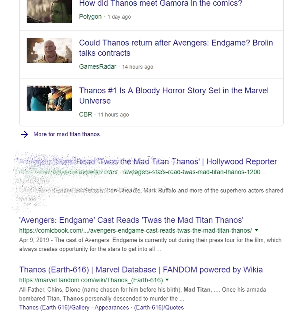Open the (Earth-616)/Quotes sitelink
The height and width of the screenshot is (317, 302).
tap(159, 308)
